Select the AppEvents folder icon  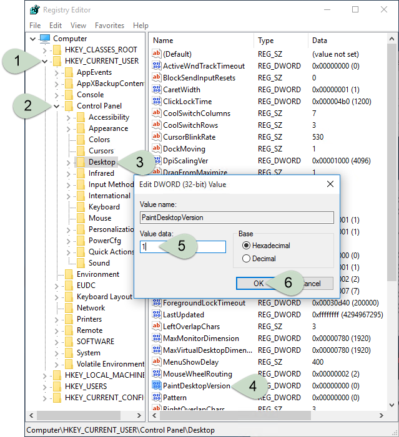point(69,72)
